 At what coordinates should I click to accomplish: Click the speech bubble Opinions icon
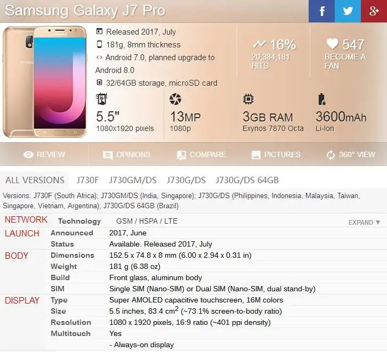coord(108,155)
